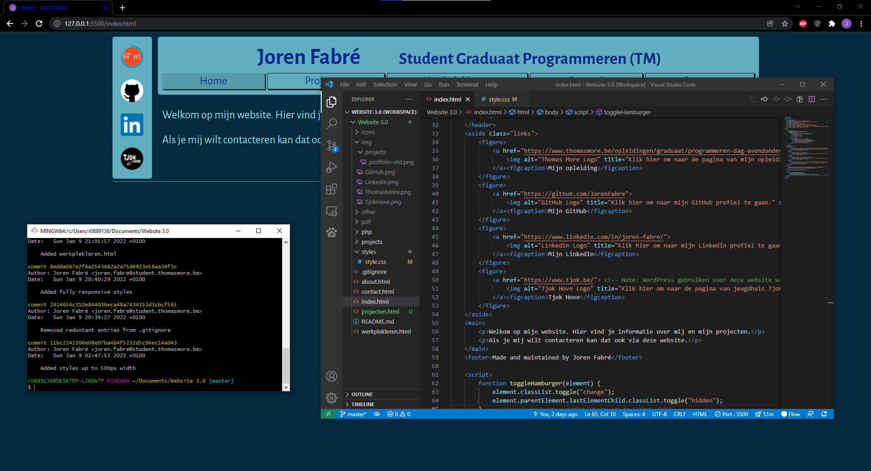Collapse the styles folder in Explorer
Screen dimensions: 871x471
coord(381,252)
